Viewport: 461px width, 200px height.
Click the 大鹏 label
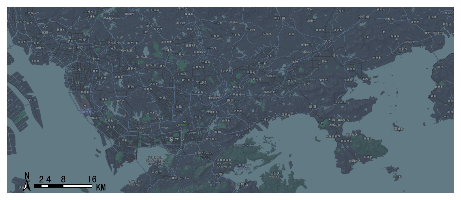(x=331, y=120)
